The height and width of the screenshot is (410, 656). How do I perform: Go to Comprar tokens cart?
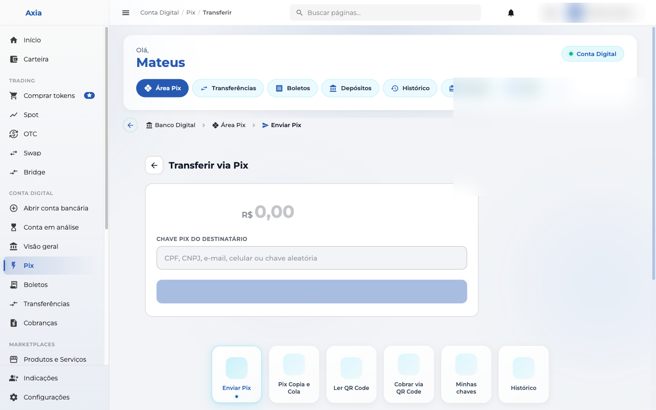(52, 96)
